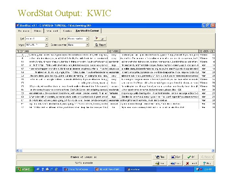Click the GENDER column header
This screenshot has height=174, width=233.
tap(204, 51)
